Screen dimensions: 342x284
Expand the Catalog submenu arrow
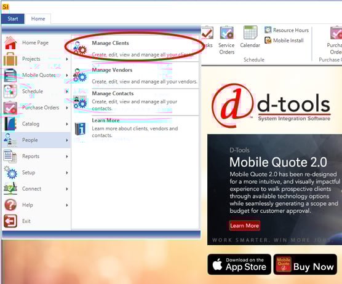(x=67, y=124)
